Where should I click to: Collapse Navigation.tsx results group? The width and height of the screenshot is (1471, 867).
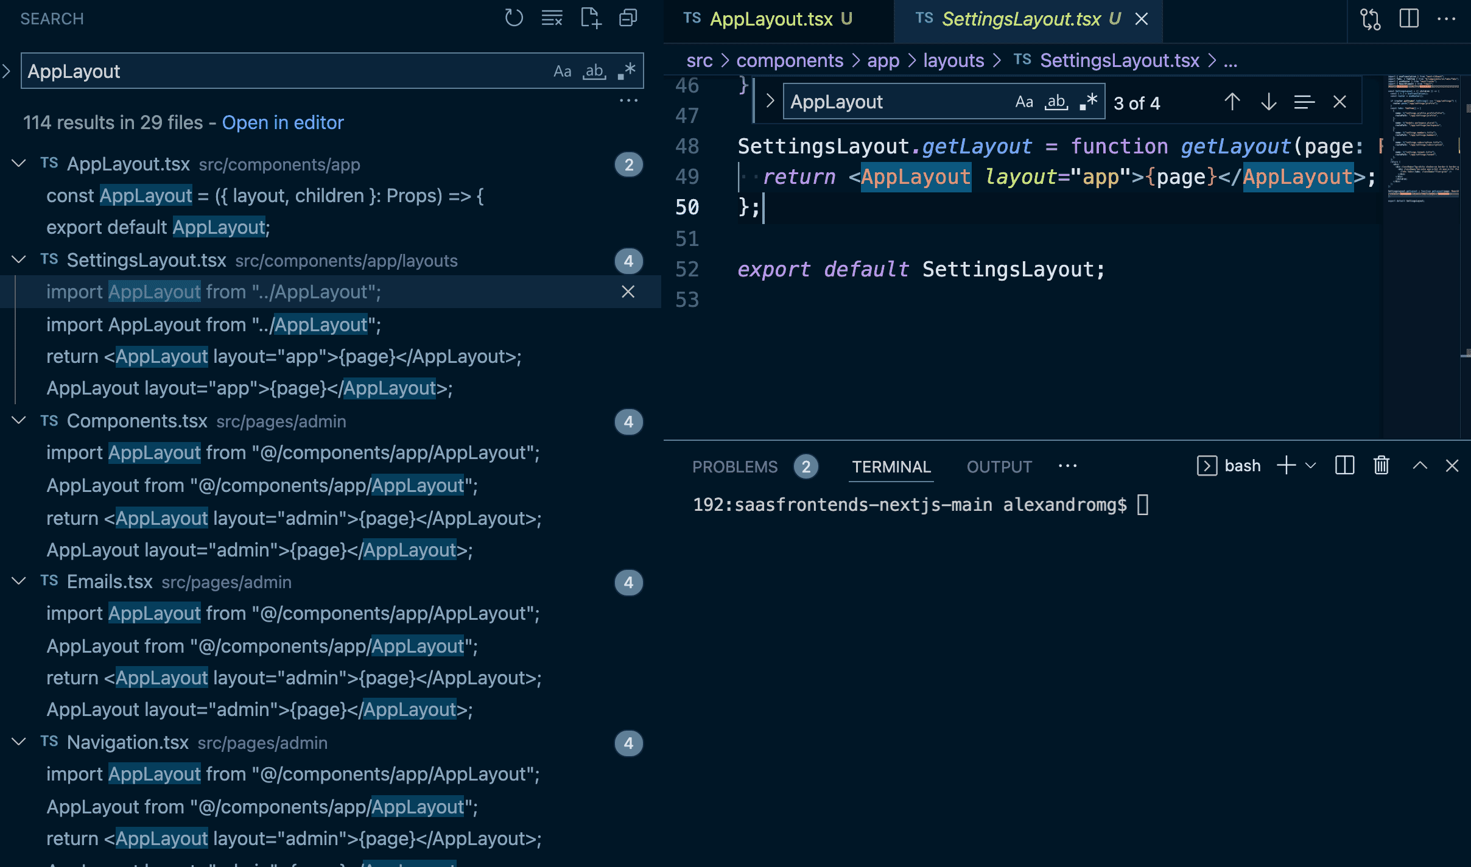click(x=19, y=742)
